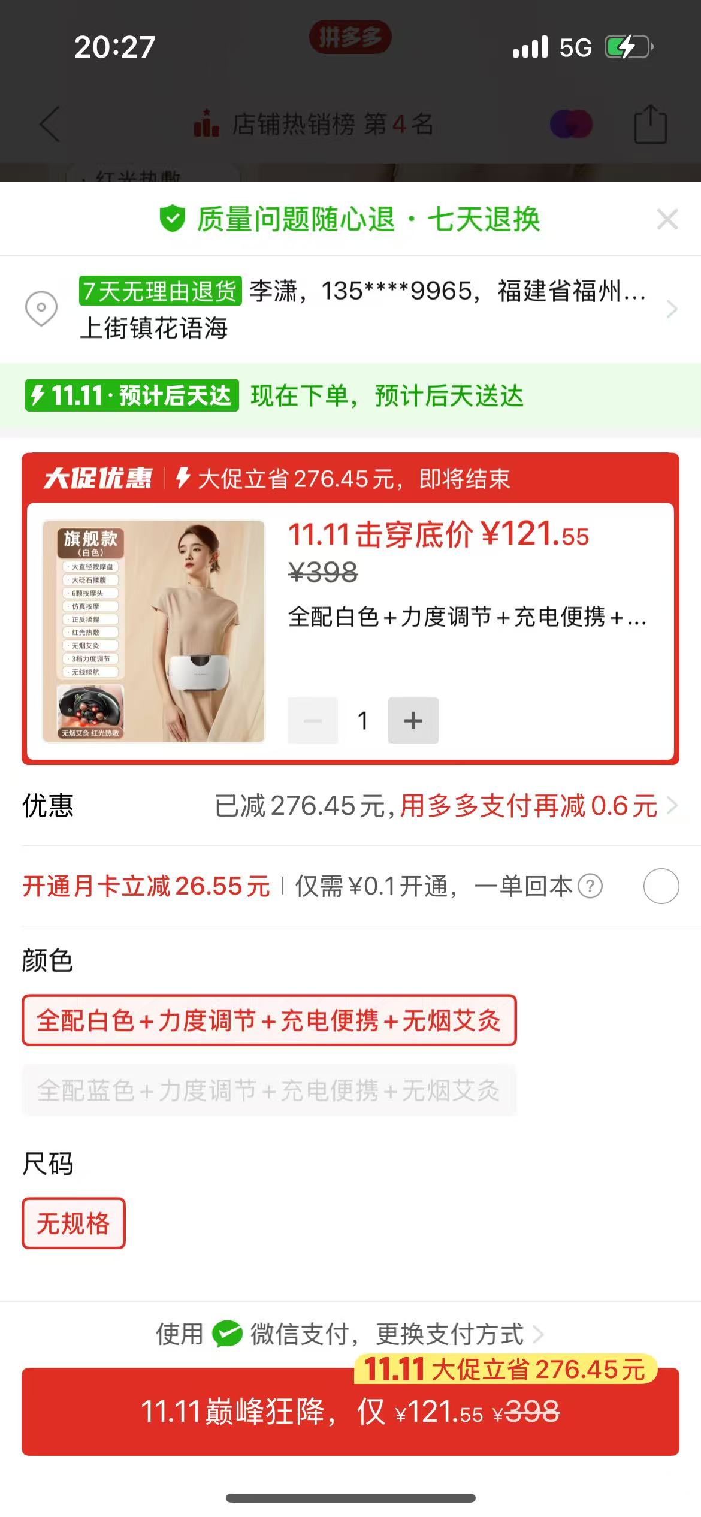701x1517 pixels.
Task: Enable the monthly card discount radio circle
Action: coord(661,886)
